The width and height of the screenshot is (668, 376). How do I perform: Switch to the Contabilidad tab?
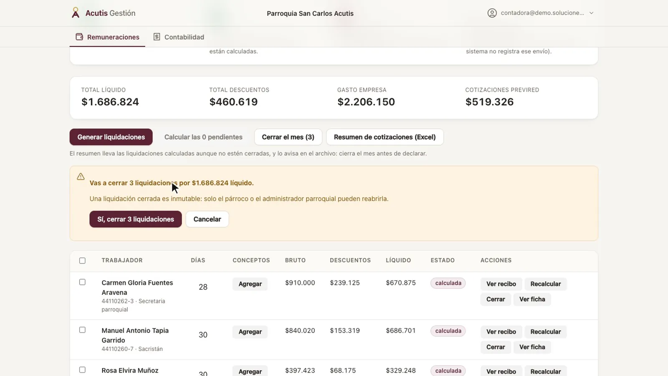[x=179, y=37]
